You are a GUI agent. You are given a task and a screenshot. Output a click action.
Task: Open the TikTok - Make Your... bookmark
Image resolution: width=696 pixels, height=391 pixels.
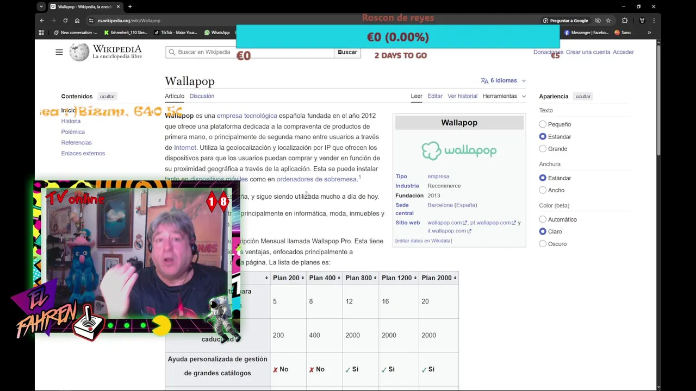click(x=176, y=33)
